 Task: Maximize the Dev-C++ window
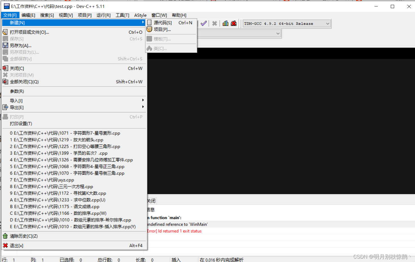(x=392, y=6)
